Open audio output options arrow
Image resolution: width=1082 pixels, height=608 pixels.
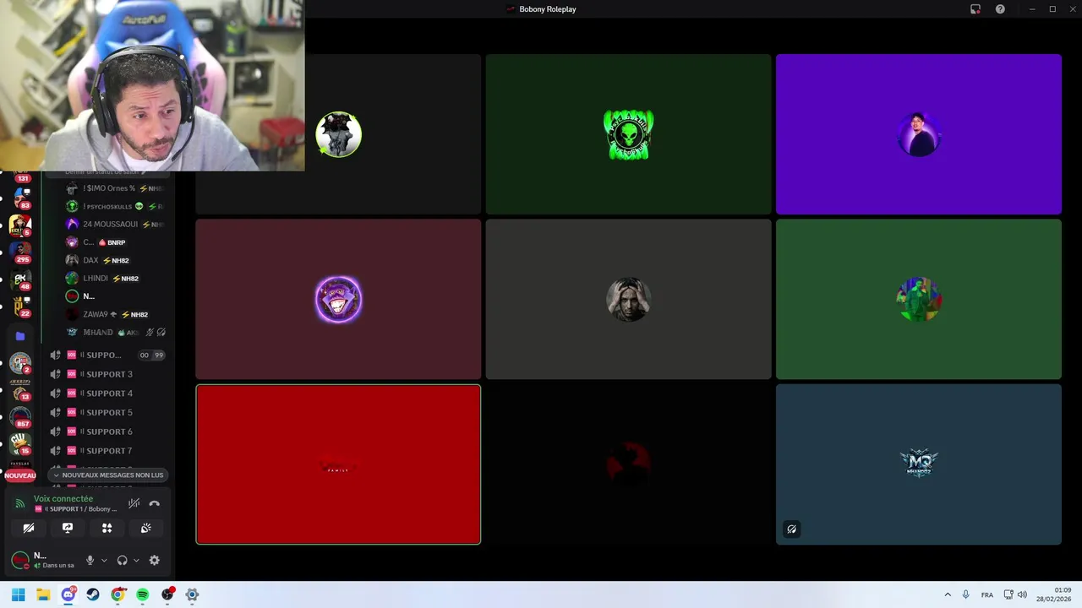pos(136,560)
